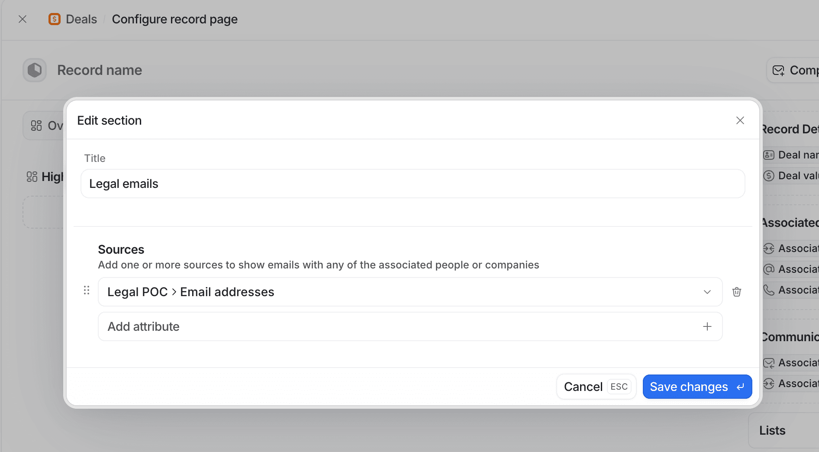Viewport: 819px width, 452px height.
Task: Close the Edit section dialog
Action: pyautogui.click(x=740, y=120)
